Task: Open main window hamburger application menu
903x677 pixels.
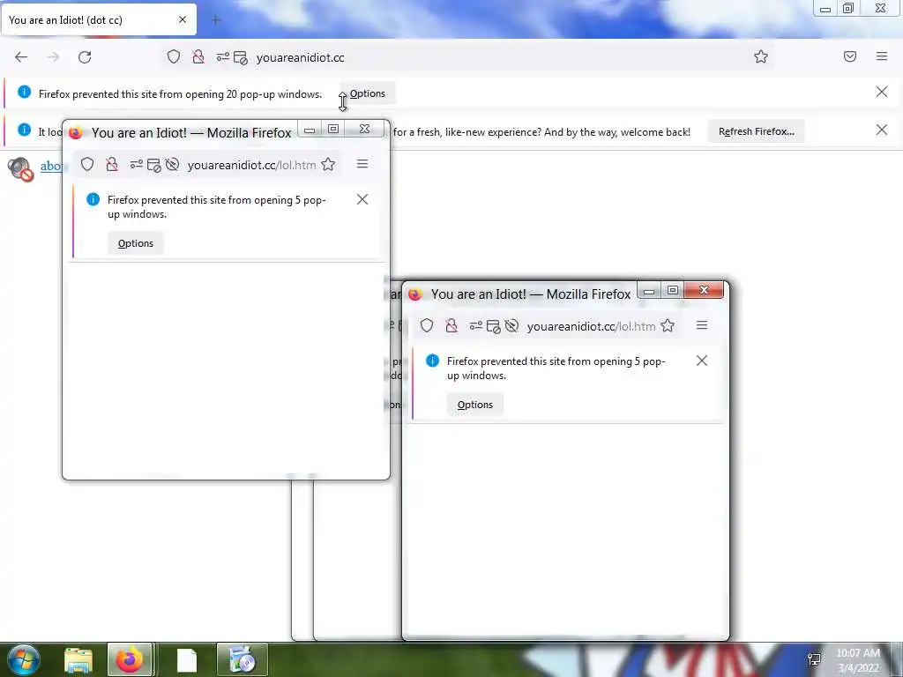Action: (882, 56)
